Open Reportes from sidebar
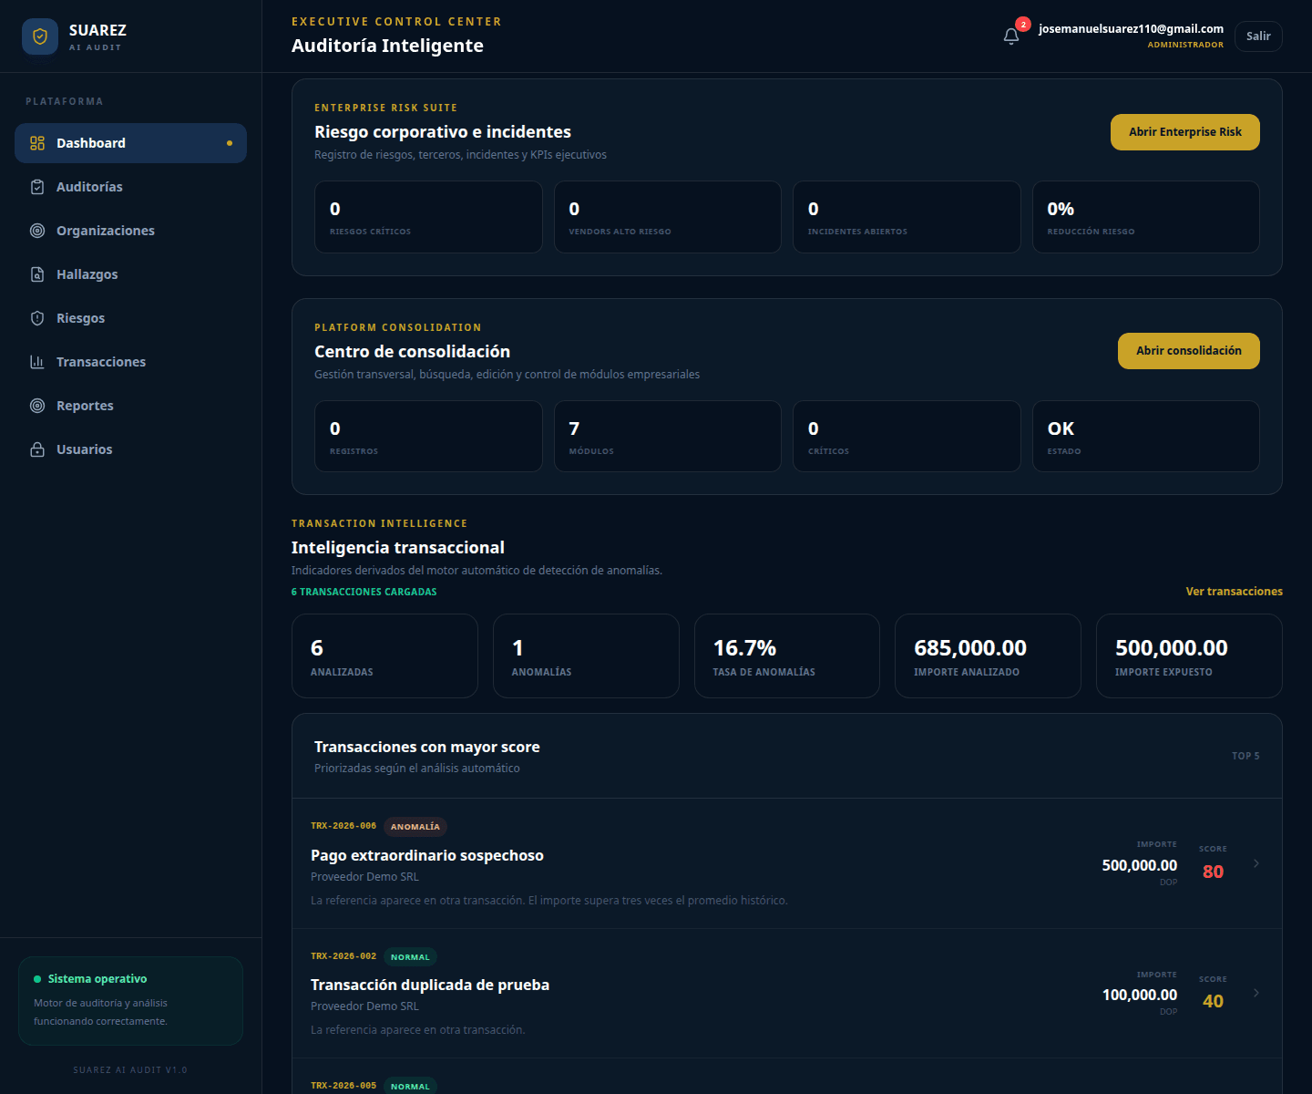Viewport: 1312px width, 1094px height. pyautogui.click(x=130, y=406)
